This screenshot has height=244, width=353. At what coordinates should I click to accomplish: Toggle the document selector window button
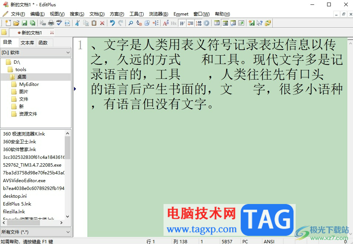click(x=217, y=23)
